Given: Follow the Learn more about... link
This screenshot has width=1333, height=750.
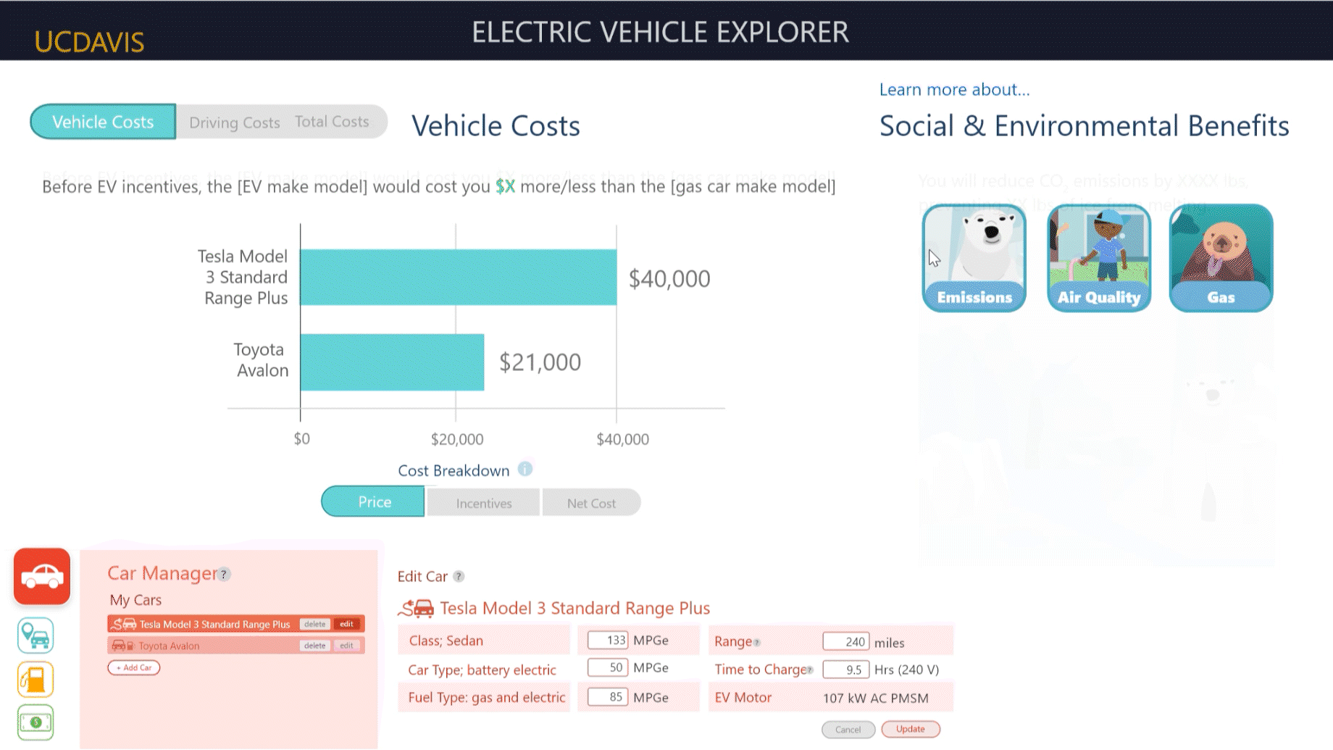Looking at the screenshot, I should click(954, 90).
